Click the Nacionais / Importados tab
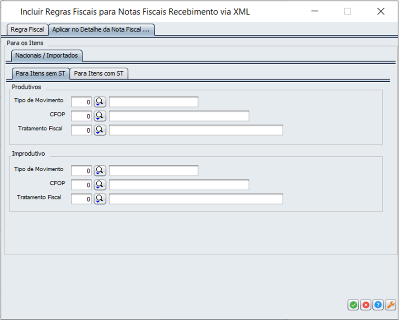The height and width of the screenshot is (321, 399). tap(47, 56)
